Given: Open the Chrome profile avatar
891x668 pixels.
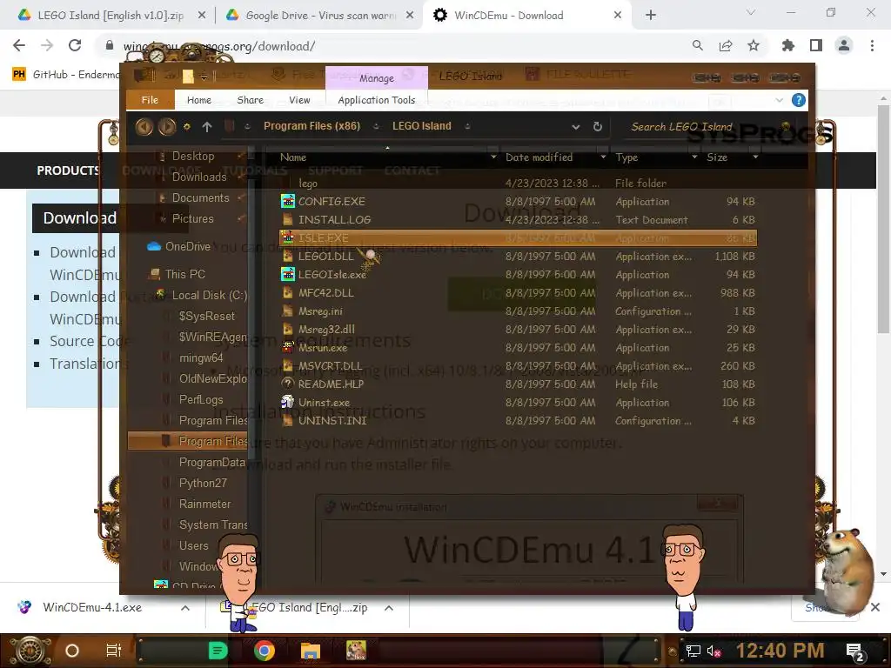Looking at the screenshot, I should pos(844,45).
